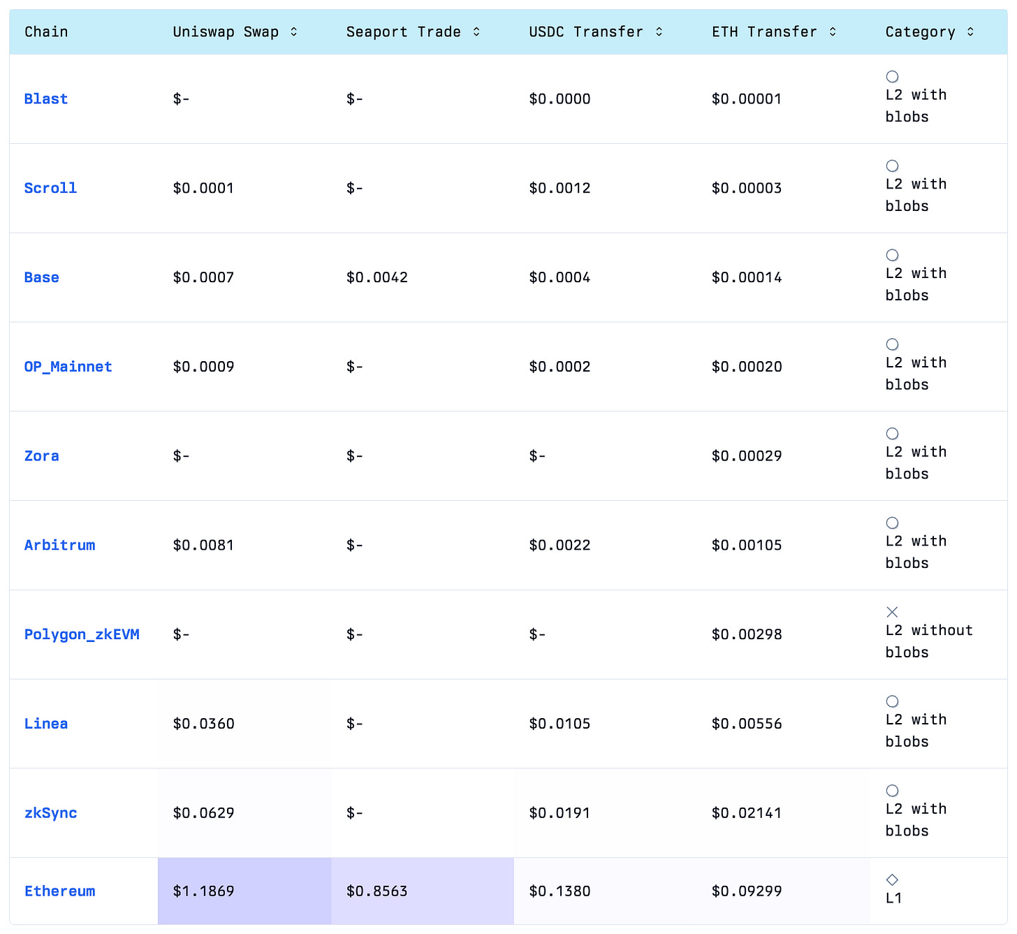
Task: Click the Chain column header
Action: (46, 32)
